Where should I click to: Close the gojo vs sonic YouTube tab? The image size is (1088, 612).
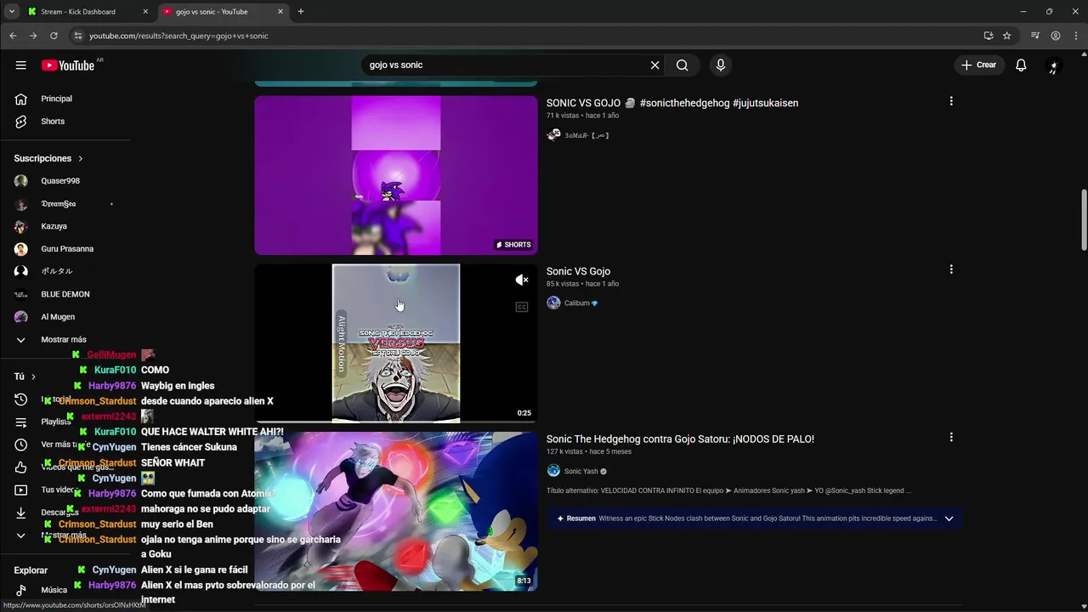[x=280, y=12]
